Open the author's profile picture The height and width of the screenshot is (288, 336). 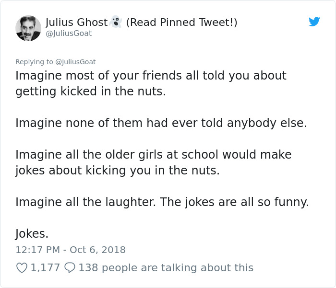tap(28, 28)
